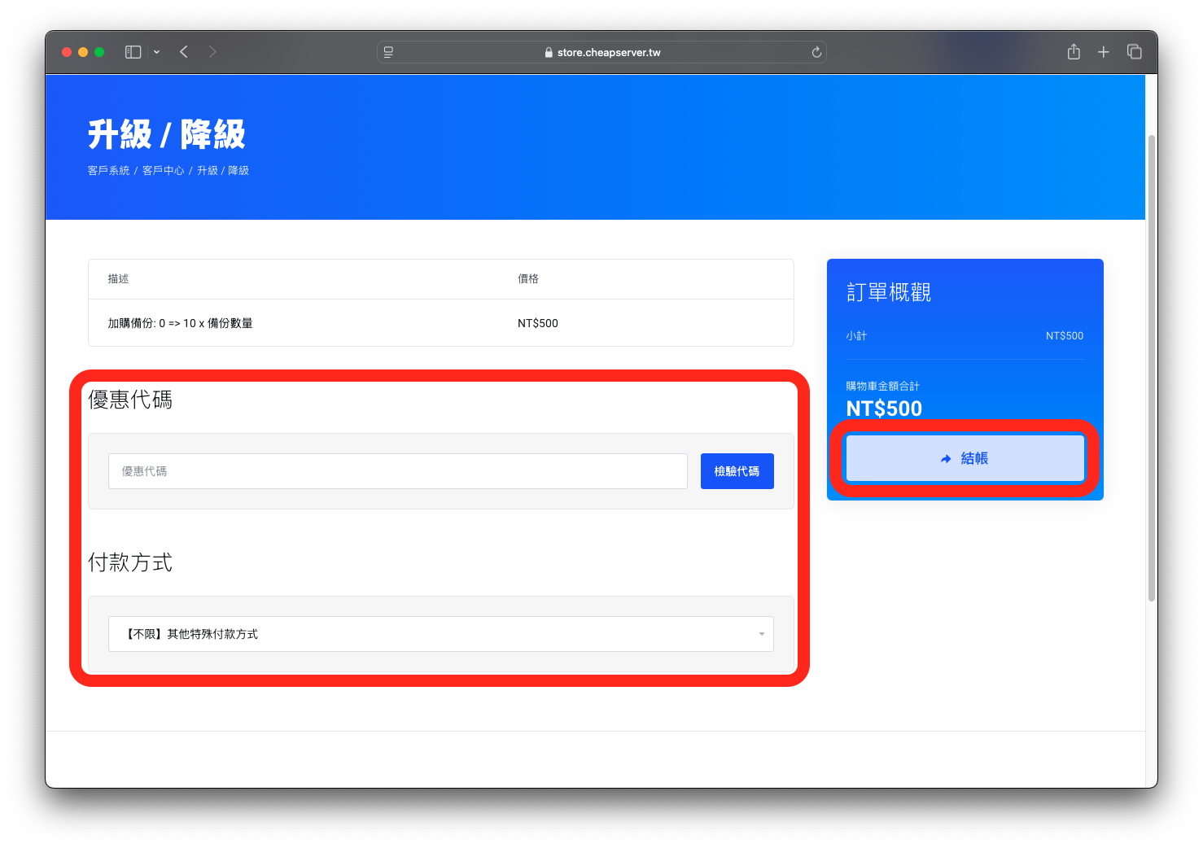Click the page's vertical scrollbar
This screenshot has width=1203, height=848.
1151,366
